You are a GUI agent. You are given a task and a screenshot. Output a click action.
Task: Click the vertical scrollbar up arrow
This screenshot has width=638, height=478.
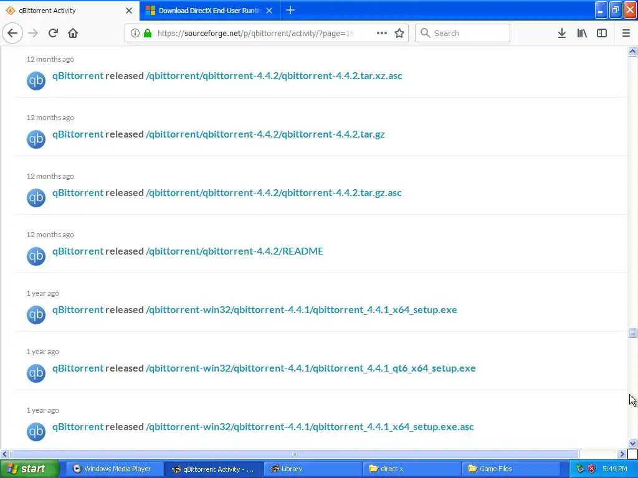(632, 51)
